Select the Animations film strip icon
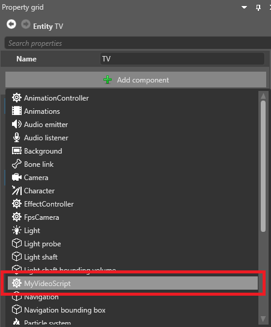 pyautogui.click(x=17, y=111)
